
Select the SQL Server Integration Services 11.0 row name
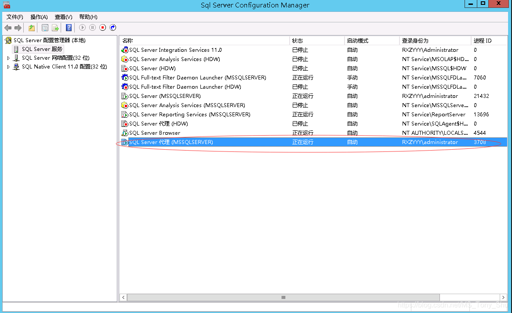(x=175, y=50)
